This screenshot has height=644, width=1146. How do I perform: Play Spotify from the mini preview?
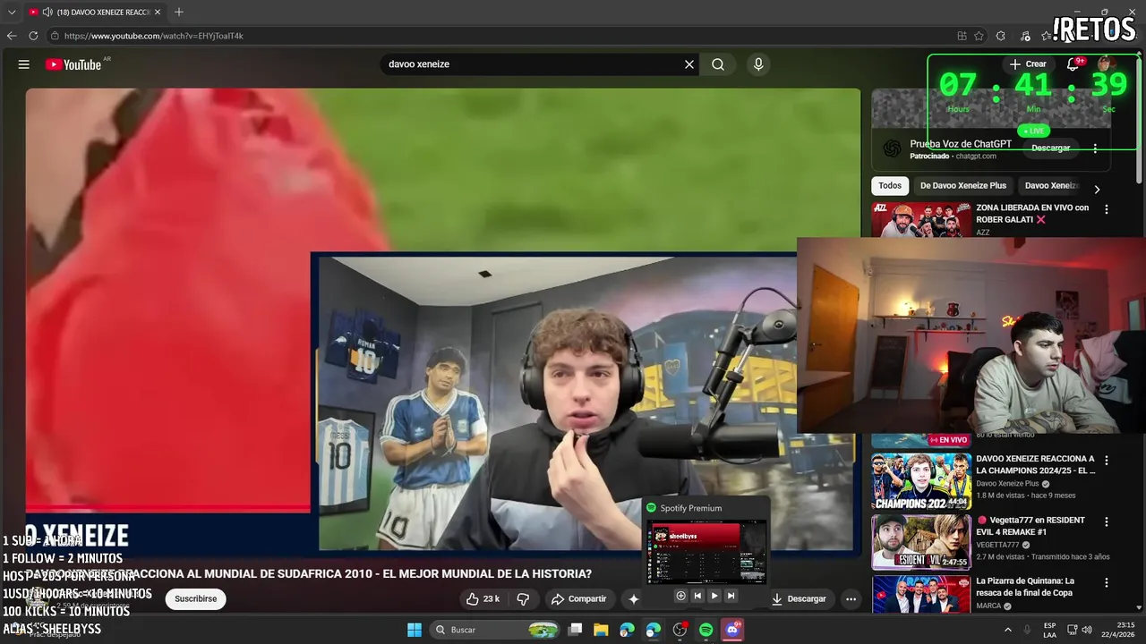[x=714, y=596]
